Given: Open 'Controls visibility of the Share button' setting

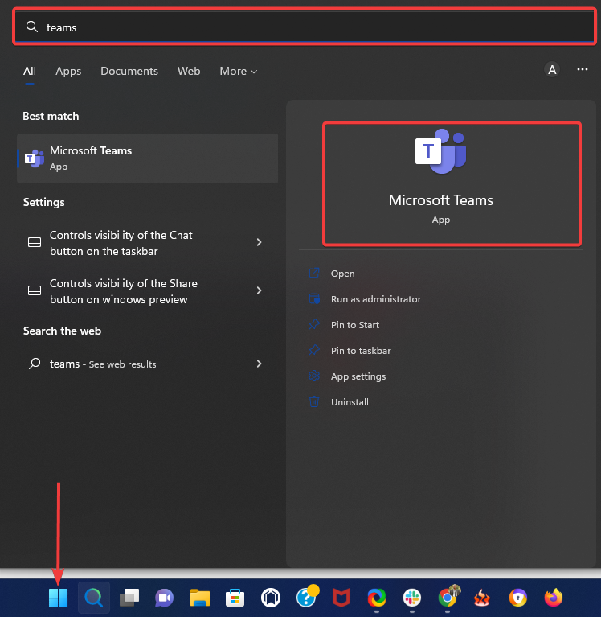Looking at the screenshot, I should pyautogui.click(x=147, y=291).
